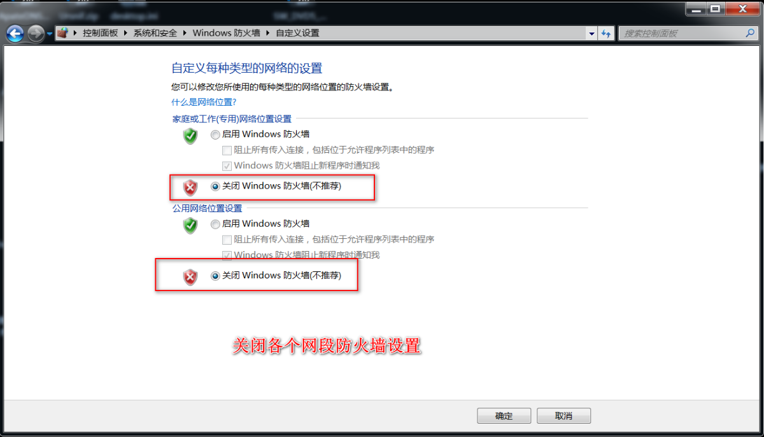
Task: Click red shield icon under 家庭或工作 section
Action: (x=190, y=187)
